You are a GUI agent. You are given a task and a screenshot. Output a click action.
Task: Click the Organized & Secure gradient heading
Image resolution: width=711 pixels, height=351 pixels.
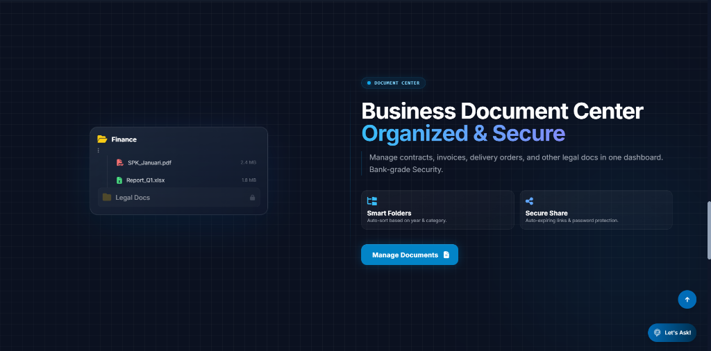pos(463,134)
